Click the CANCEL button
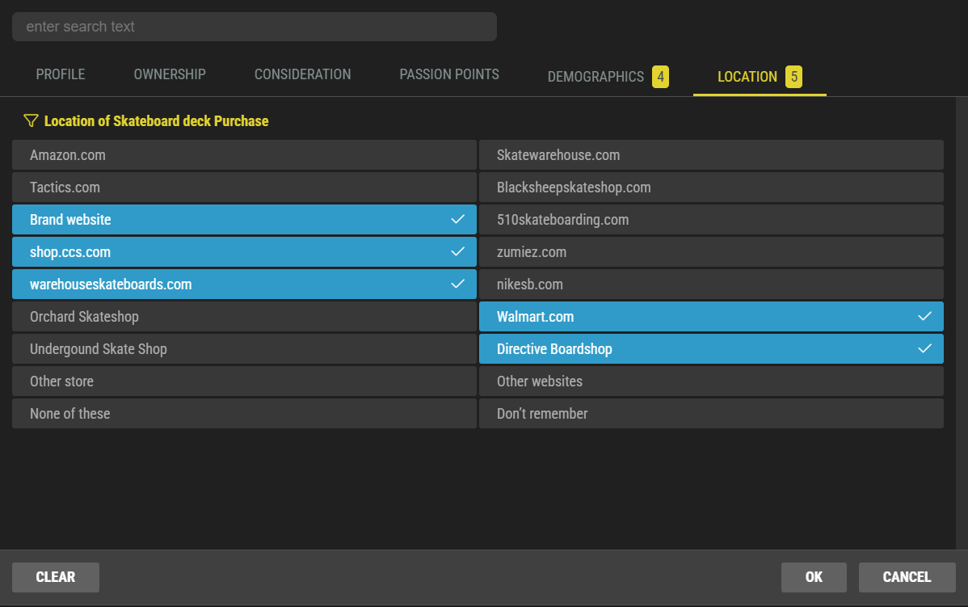 coord(907,577)
